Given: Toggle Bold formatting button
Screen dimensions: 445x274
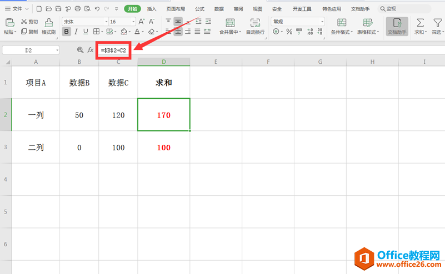Looking at the screenshot, I should pos(67,32).
